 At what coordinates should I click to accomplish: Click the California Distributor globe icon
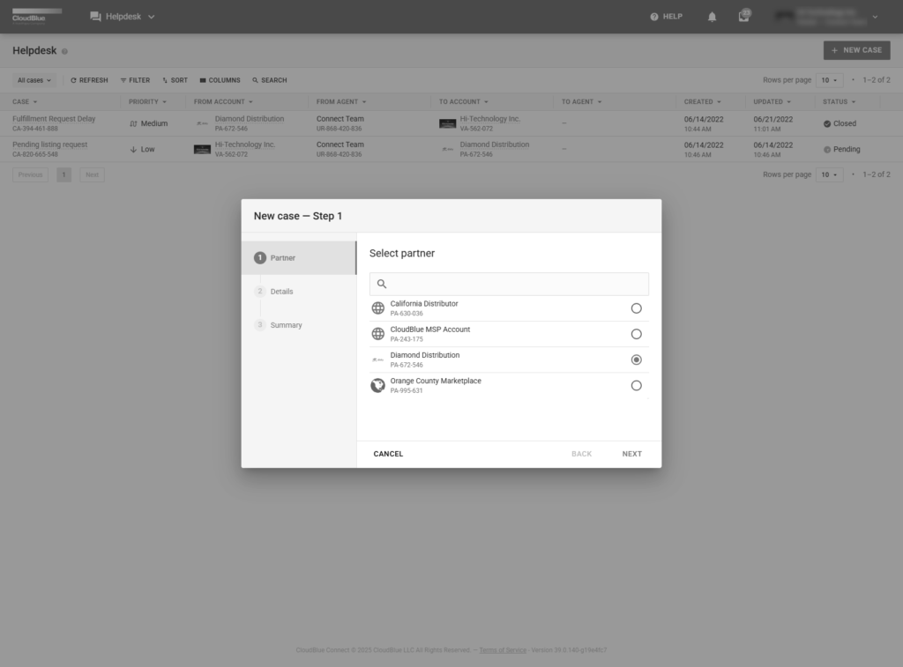coord(377,308)
